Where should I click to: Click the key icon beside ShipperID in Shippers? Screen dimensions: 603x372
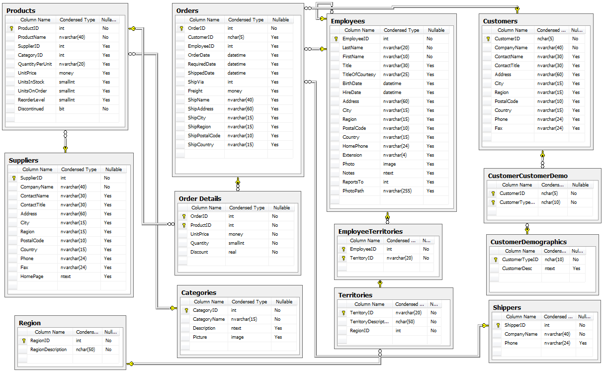point(497,325)
